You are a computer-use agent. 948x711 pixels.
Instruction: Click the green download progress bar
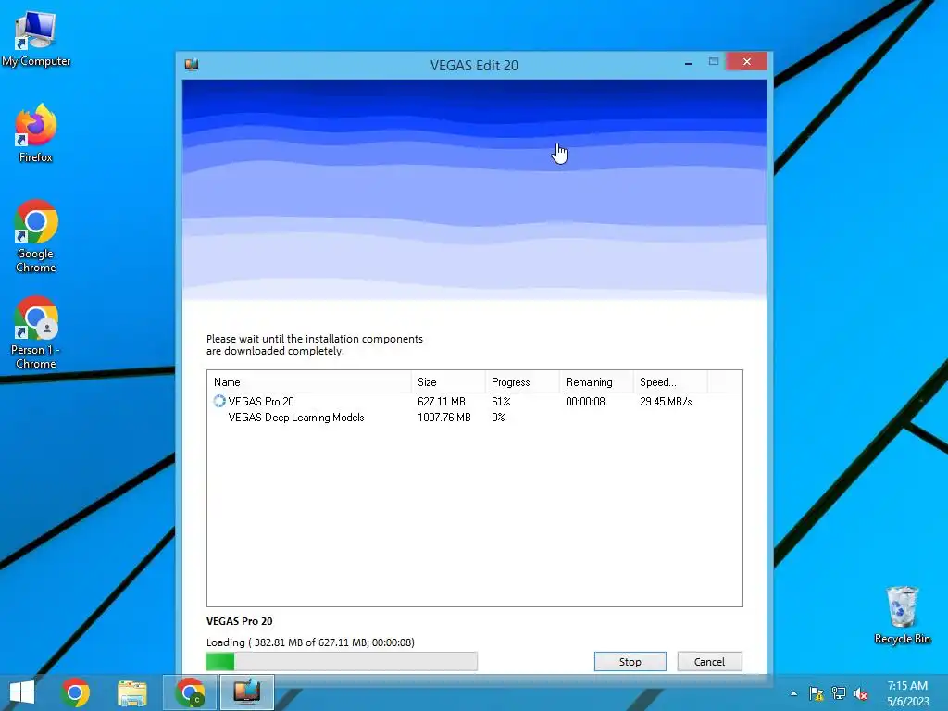coord(342,661)
